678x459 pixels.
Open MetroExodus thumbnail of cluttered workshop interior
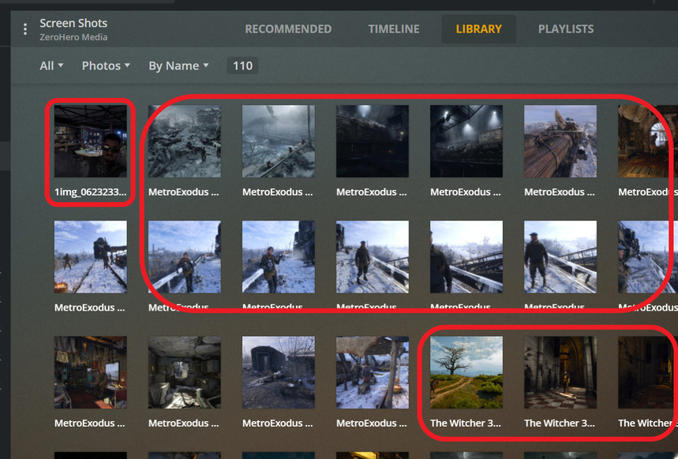tap(90, 372)
